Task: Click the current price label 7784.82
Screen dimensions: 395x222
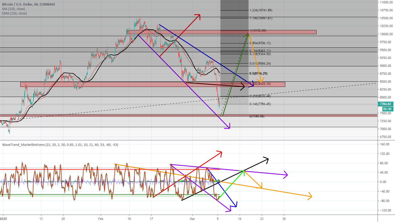Action: tap(386, 104)
